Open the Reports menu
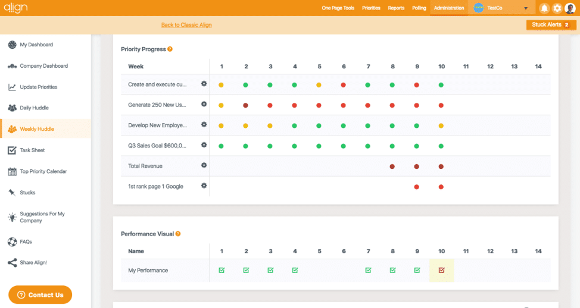 point(396,8)
